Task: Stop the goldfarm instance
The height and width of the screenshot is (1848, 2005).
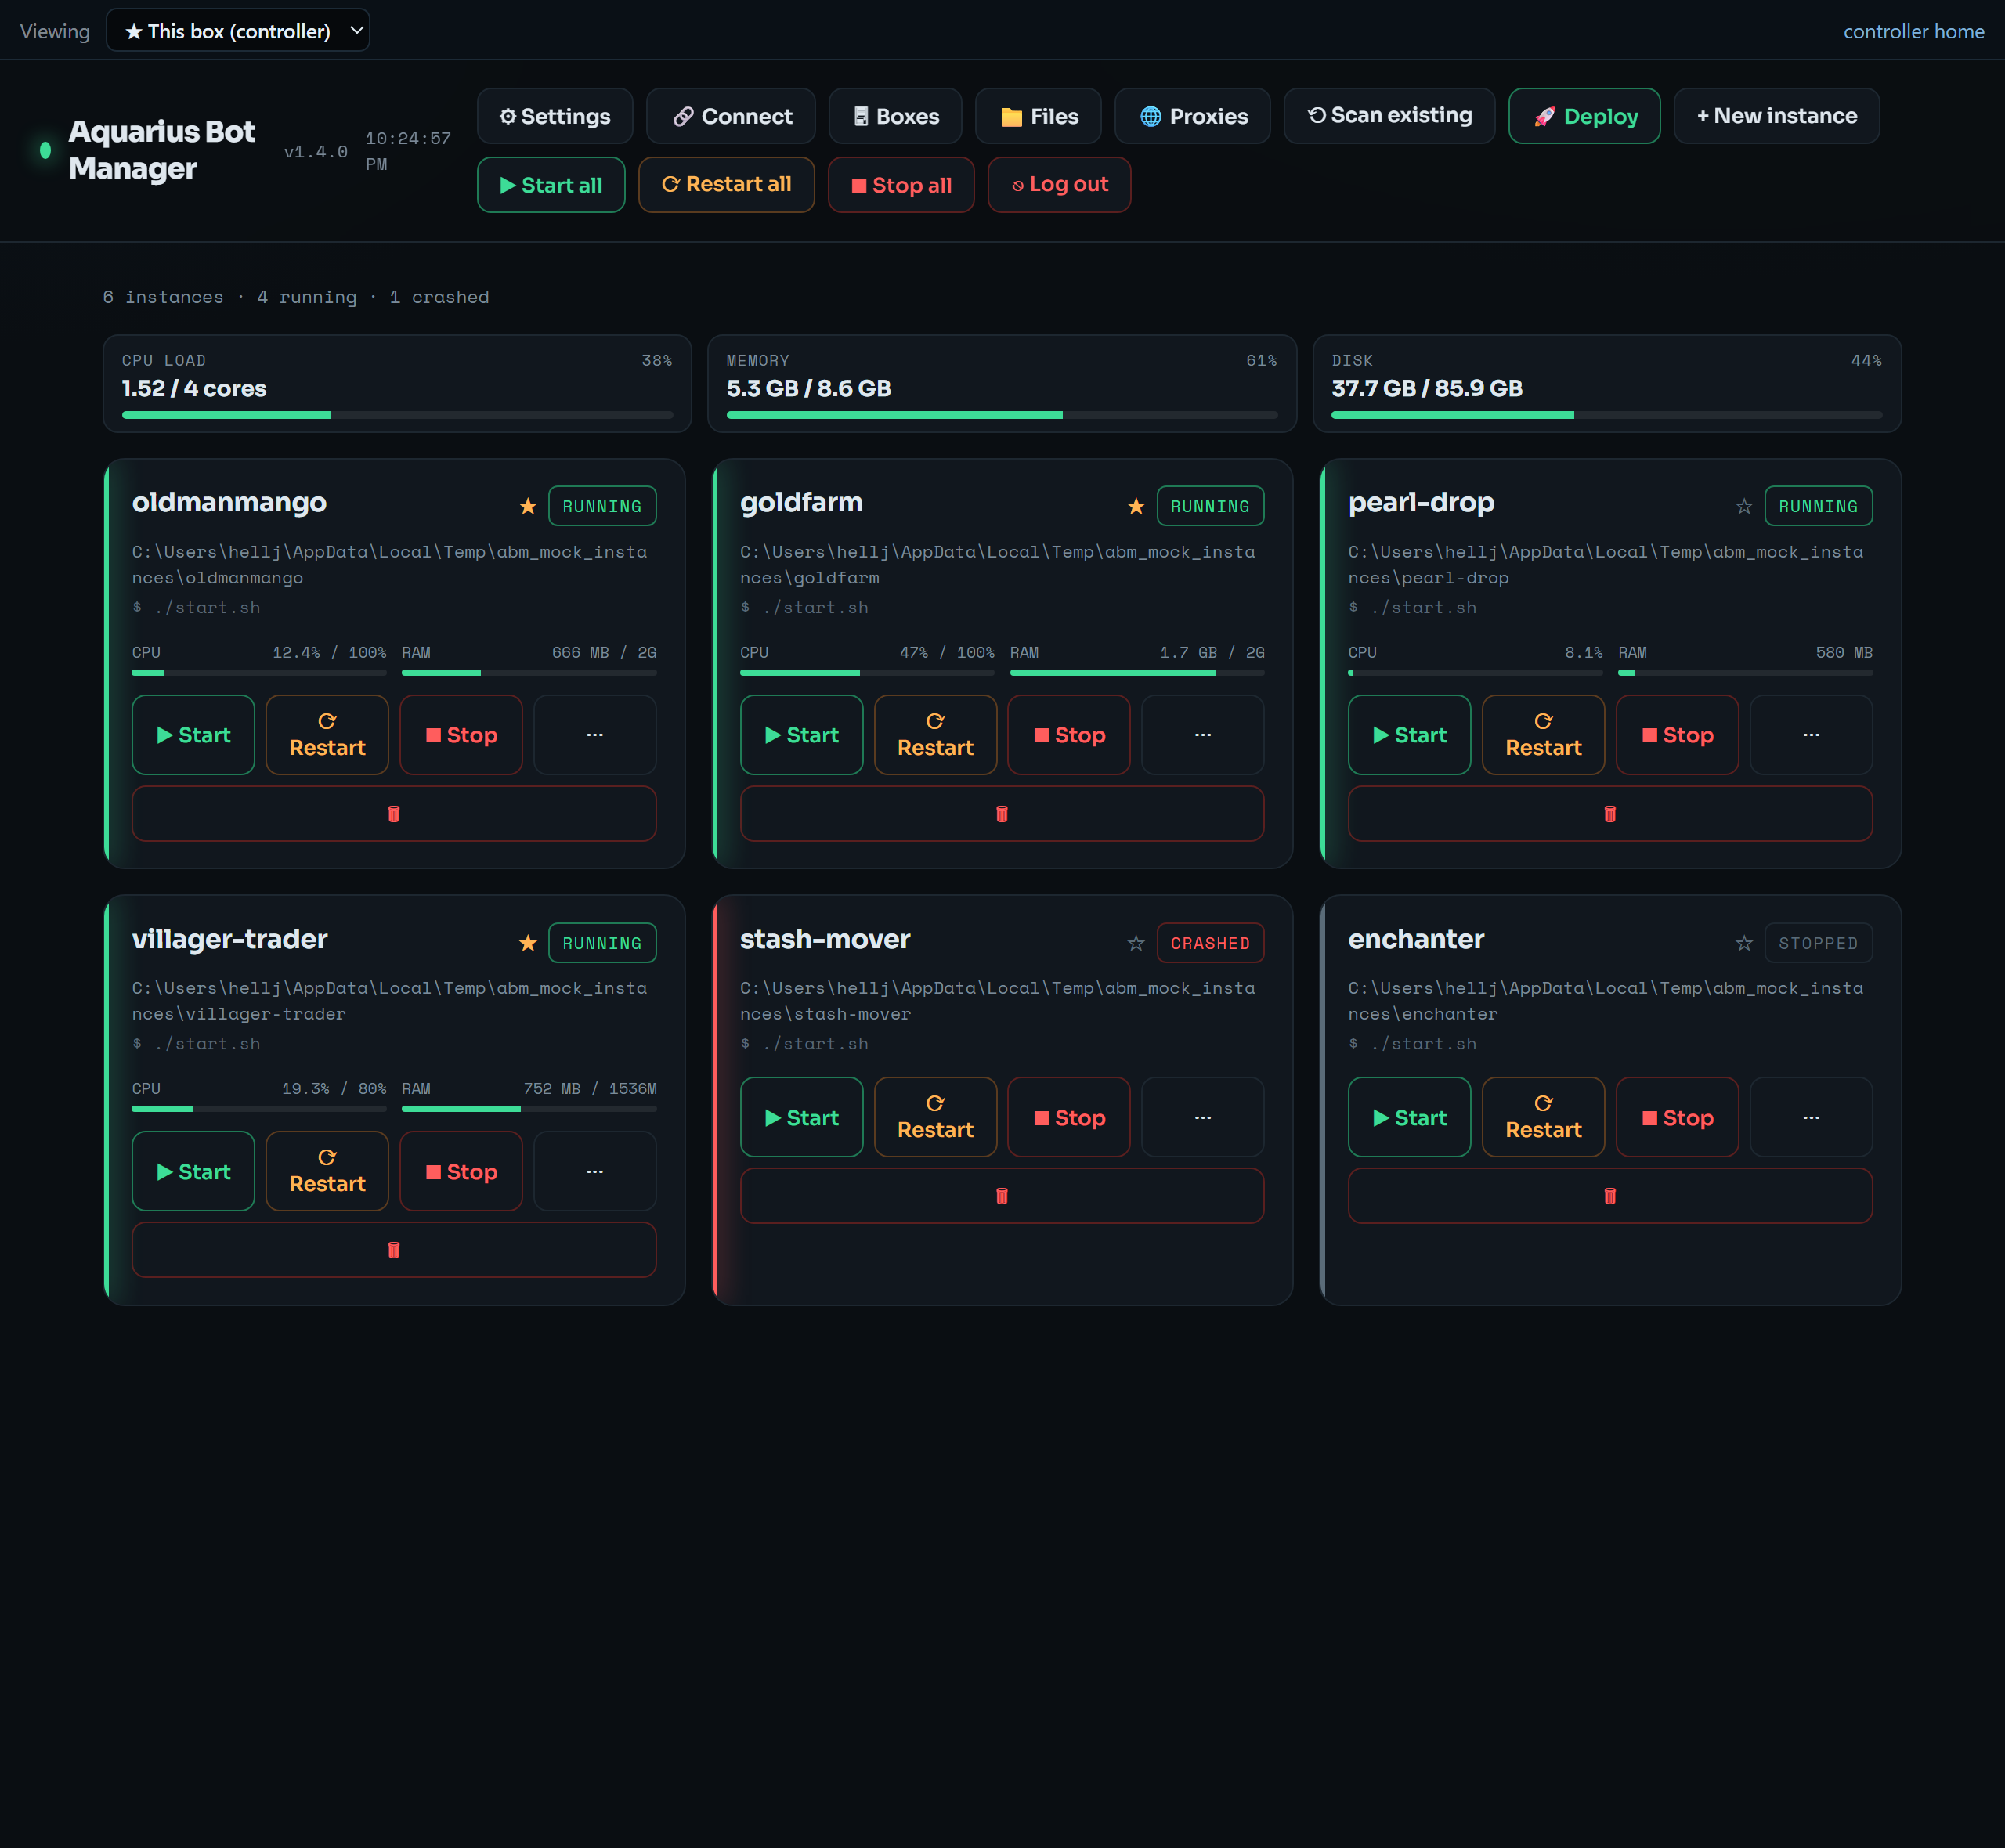Action: (1069, 735)
